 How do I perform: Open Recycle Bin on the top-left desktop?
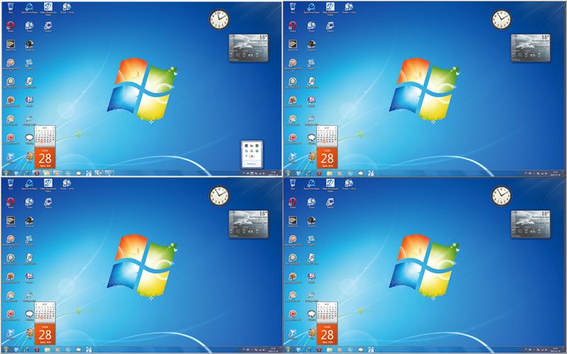pos(11,7)
